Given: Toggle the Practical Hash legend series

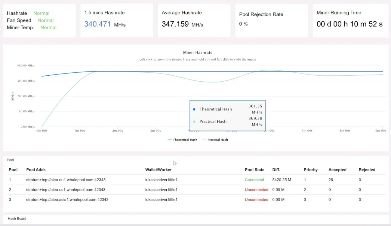Looking at the screenshot, I should coord(215,140).
